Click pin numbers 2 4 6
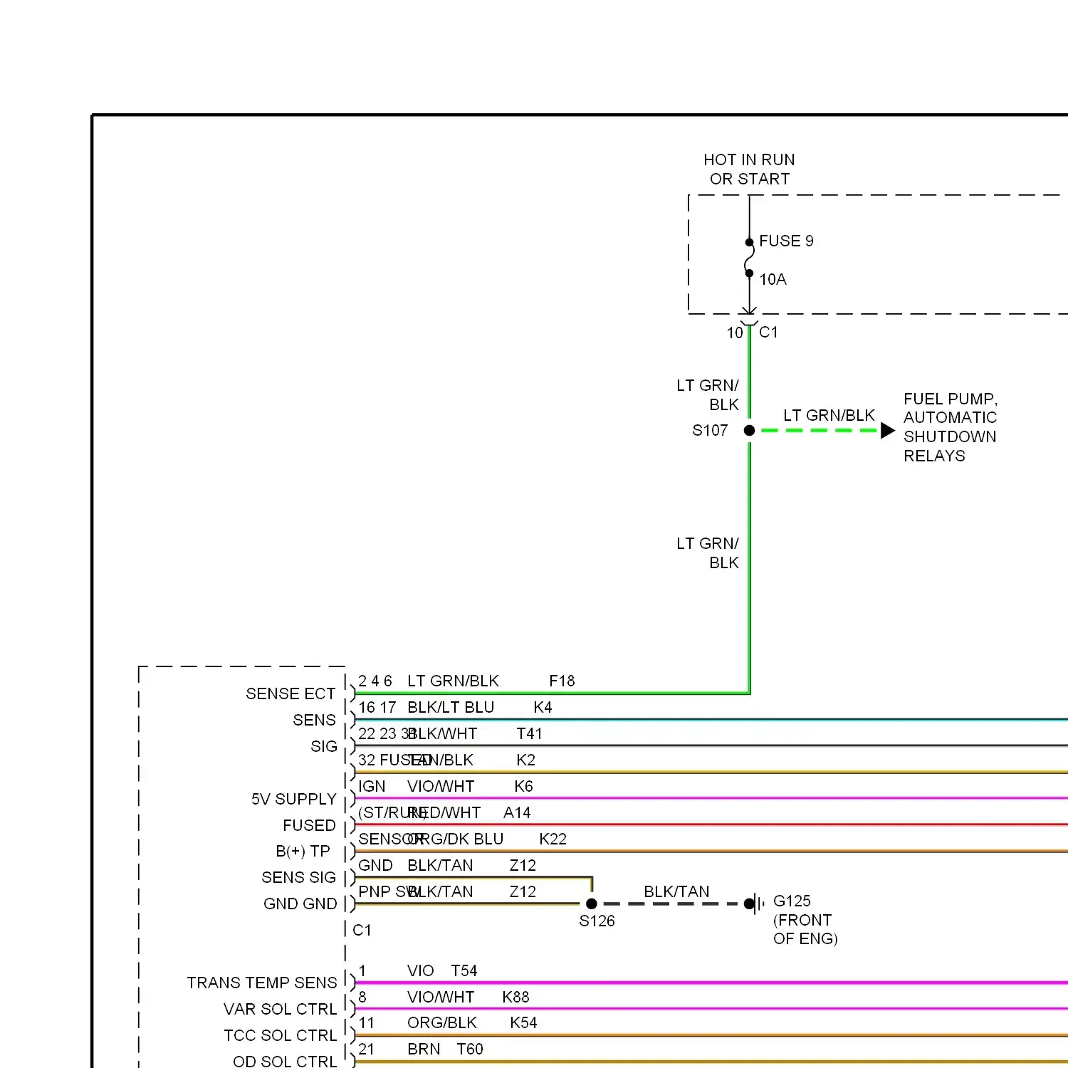This screenshot has width=1068, height=1068. pos(375,681)
